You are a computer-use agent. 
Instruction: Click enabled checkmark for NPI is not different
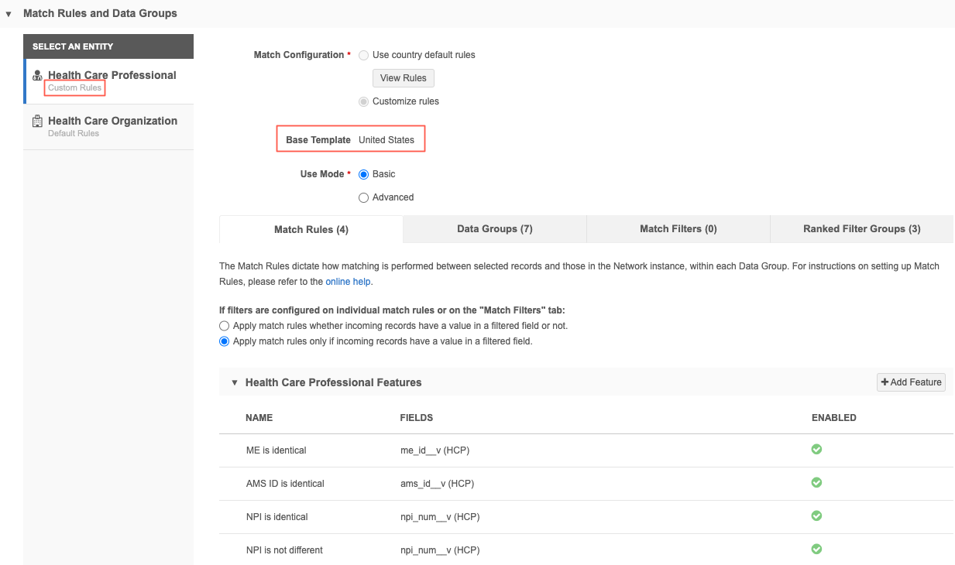pyautogui.click(x=816, y=550)
